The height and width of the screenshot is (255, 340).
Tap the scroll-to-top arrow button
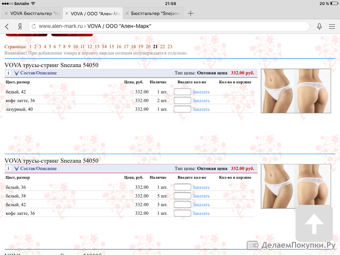pos(314,223)
